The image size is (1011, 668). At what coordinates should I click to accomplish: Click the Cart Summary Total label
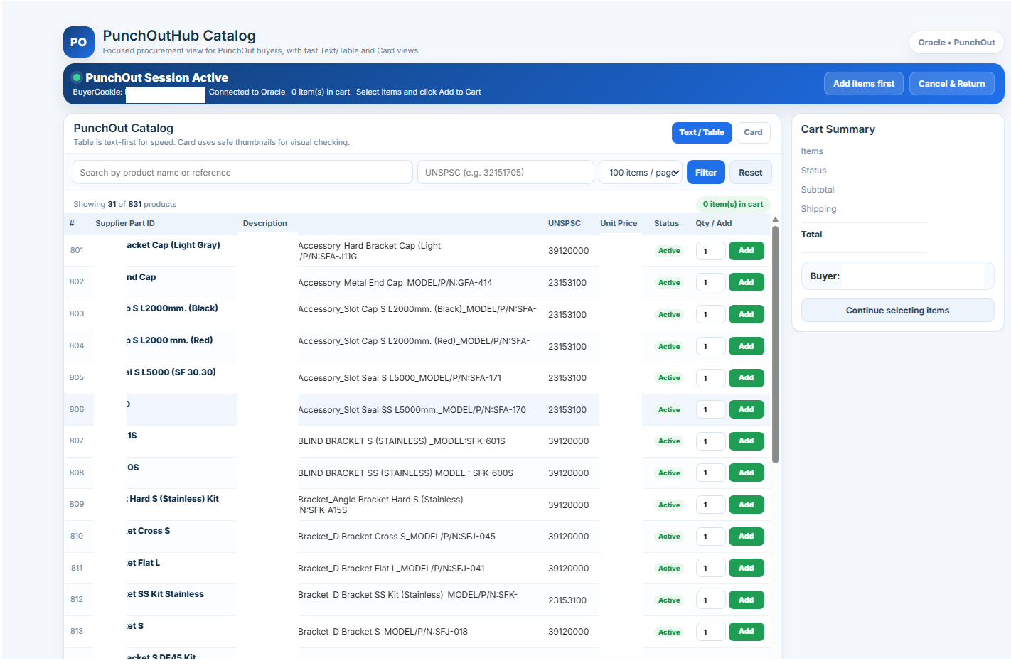point(811,235)
